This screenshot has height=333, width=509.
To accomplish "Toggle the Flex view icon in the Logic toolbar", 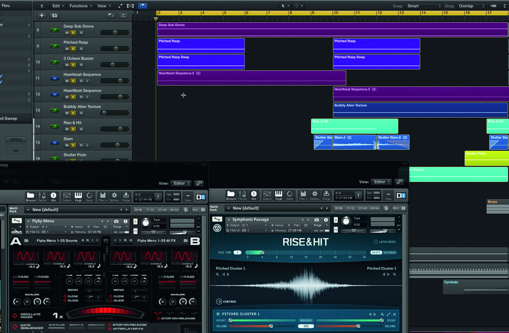I will [130, 6].
